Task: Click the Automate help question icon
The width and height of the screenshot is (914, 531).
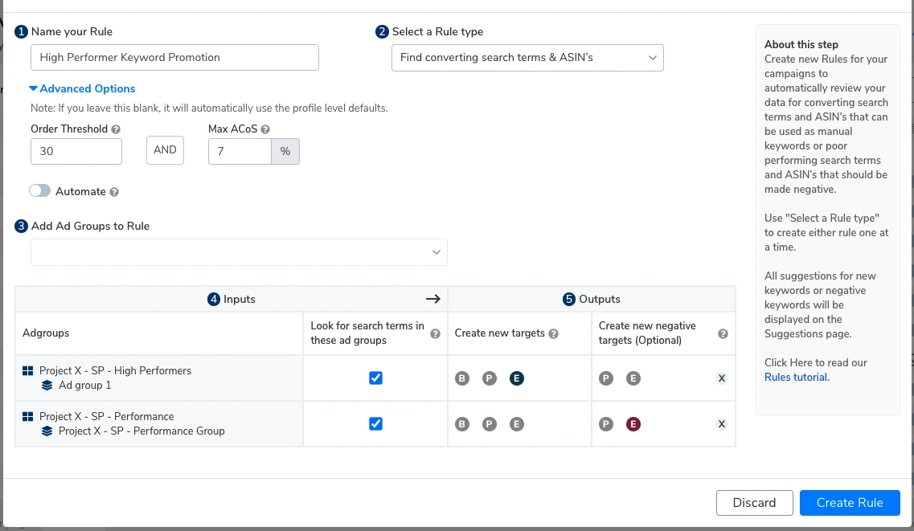Action: click(114, 192)
